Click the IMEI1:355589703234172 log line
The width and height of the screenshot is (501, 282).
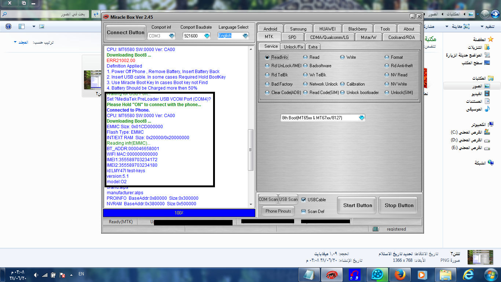point(132,160)
